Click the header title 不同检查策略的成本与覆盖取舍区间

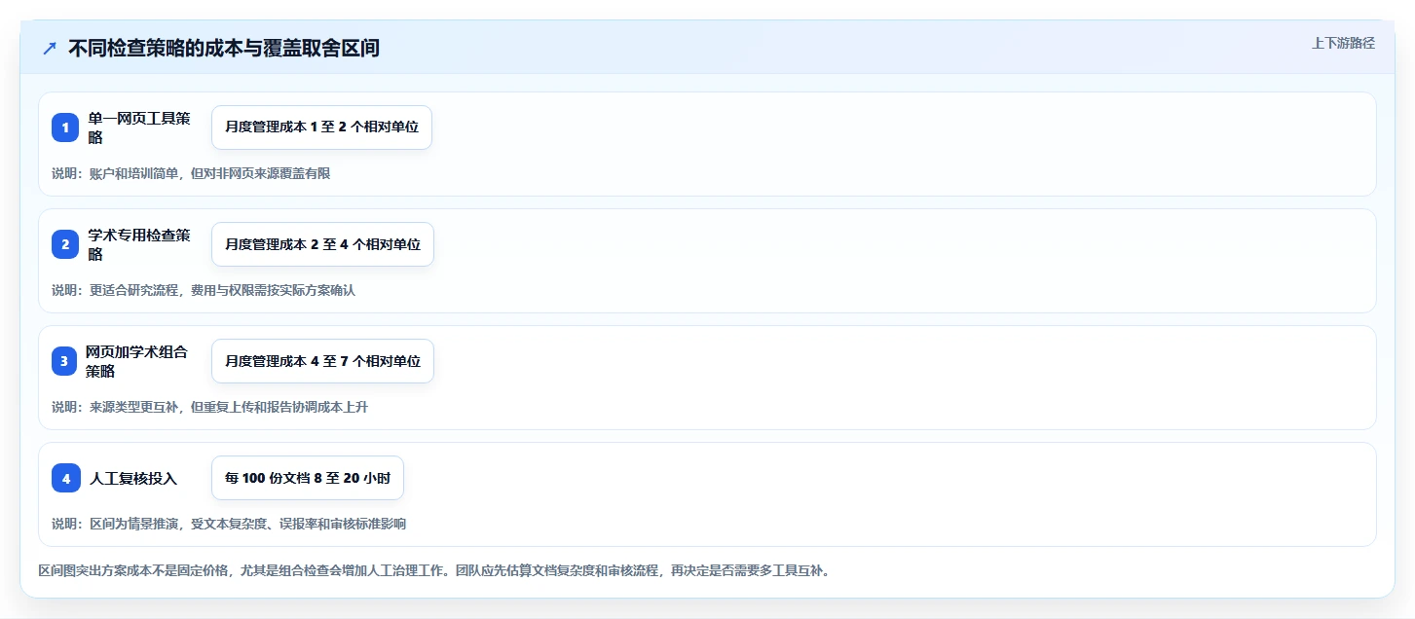tap(224, 49)
